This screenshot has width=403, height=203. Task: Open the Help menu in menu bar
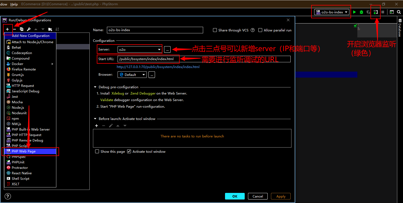[x=14, y=4]
